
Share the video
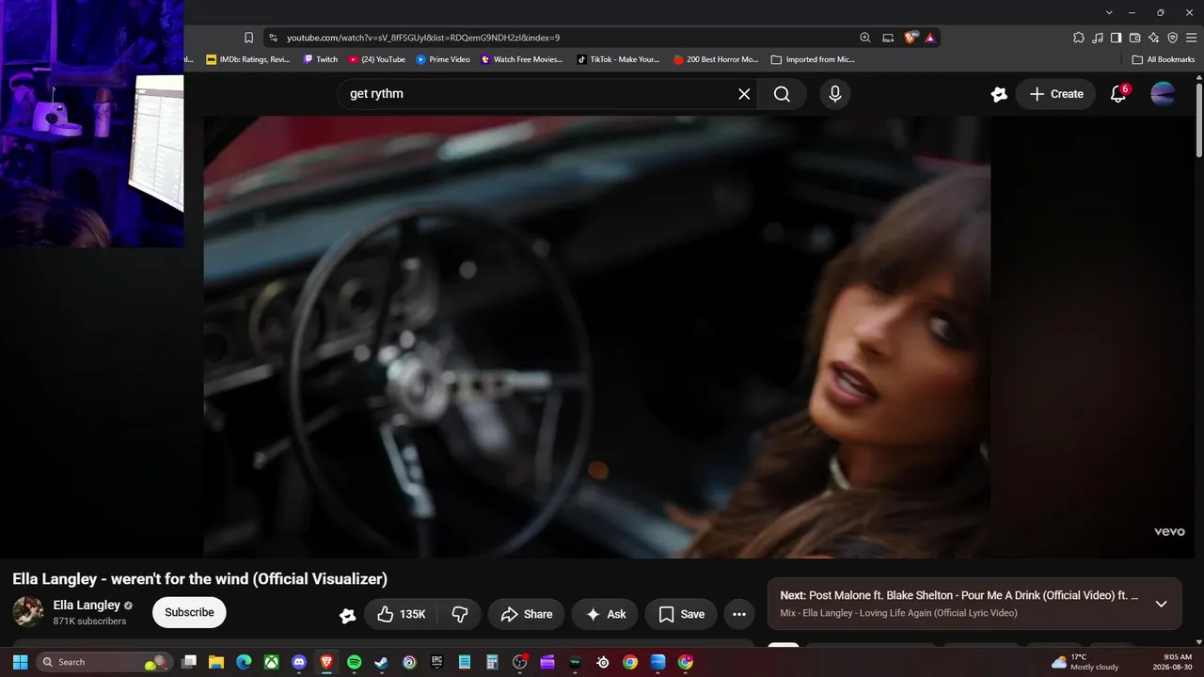point(527,614)
